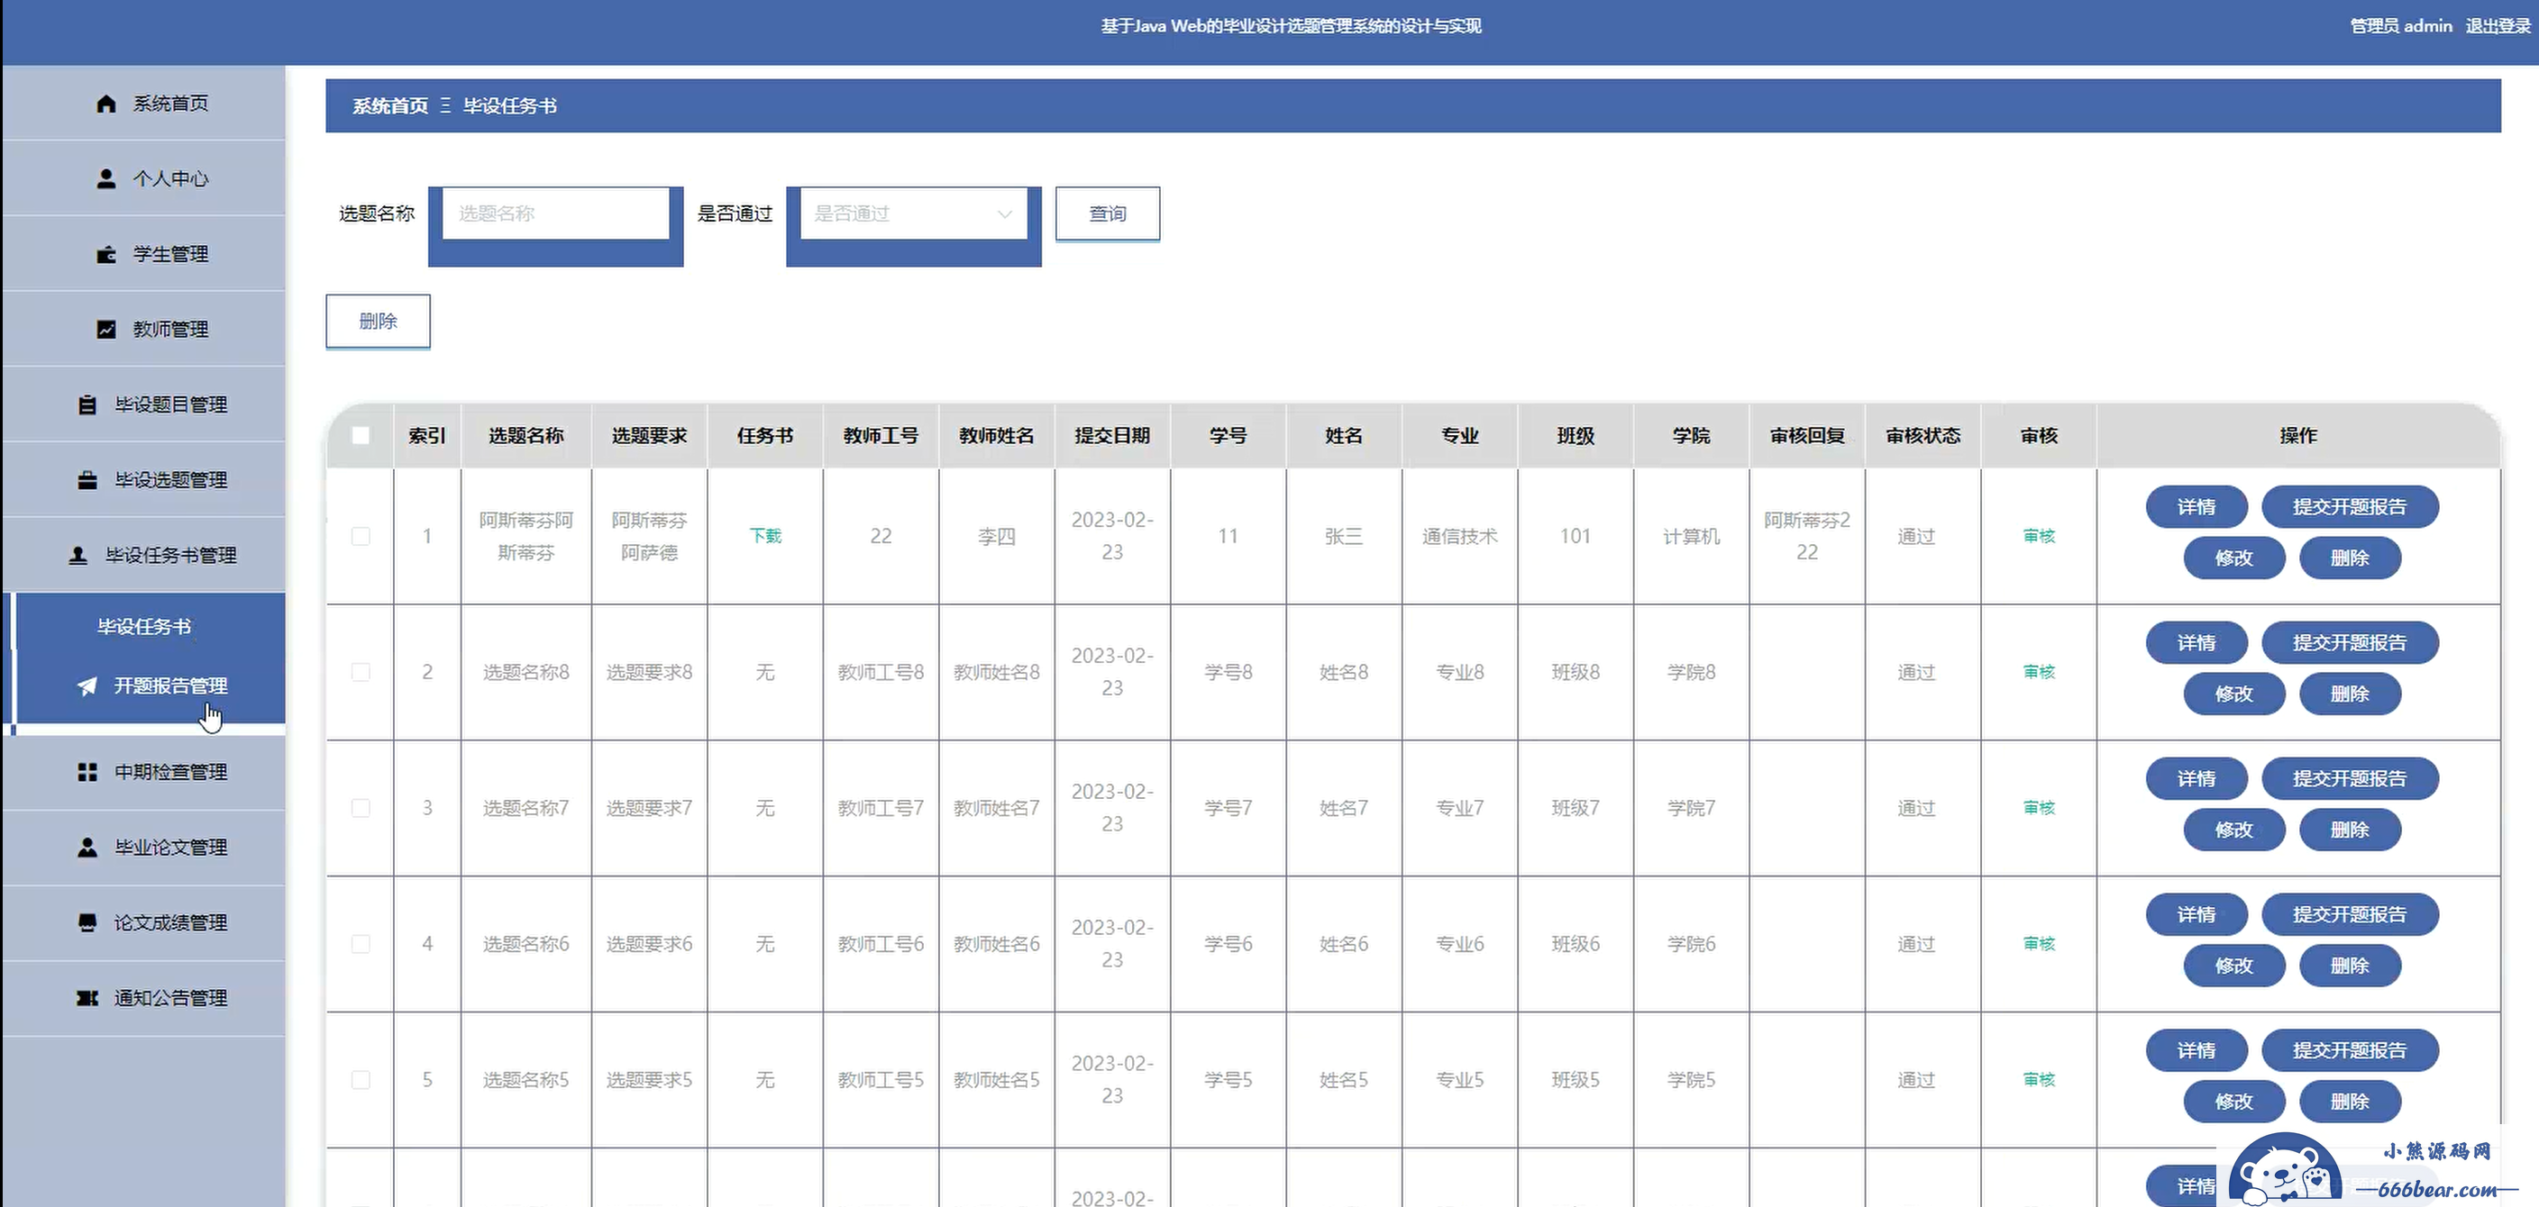Click the paper plane icon beside 开题报告管理

point(87,685)
